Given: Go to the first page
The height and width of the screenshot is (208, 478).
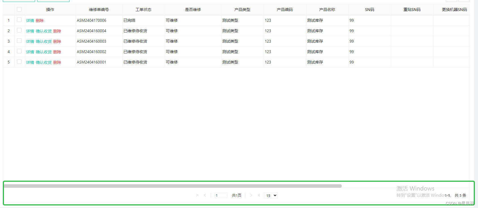Looking at the screenshot, I should (197, 195).
